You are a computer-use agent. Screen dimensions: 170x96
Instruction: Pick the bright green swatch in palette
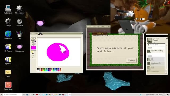point(45,71)
